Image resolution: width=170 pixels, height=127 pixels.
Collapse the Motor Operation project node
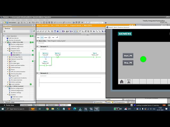point(4,36)
